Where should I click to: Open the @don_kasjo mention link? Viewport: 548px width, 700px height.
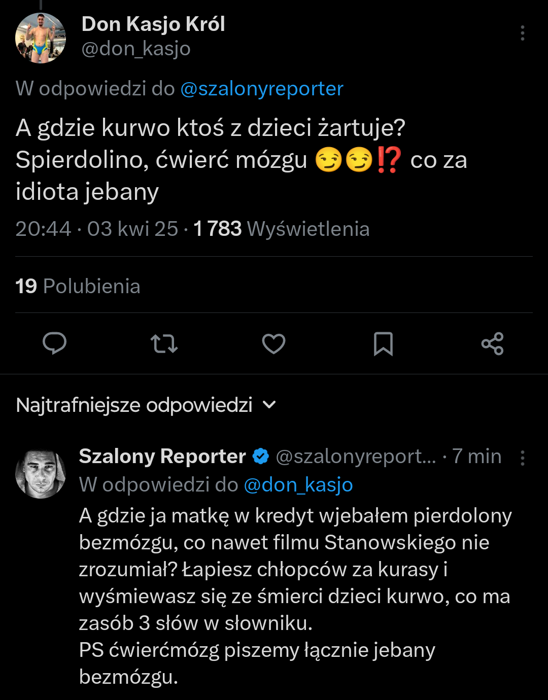298,485
